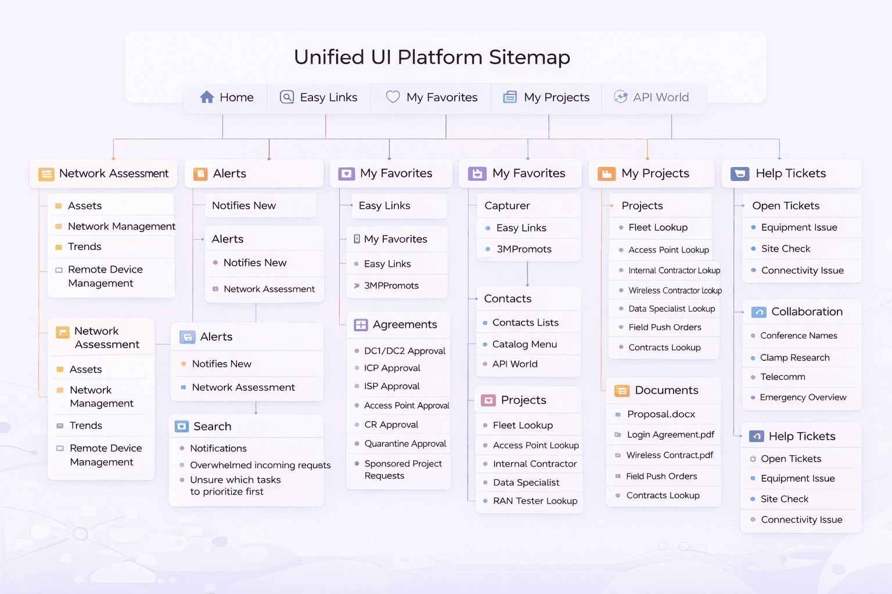892x594 pixels.
Task: Click the API World globe icon
Action: pyautogui.click(x=620, y=97)
